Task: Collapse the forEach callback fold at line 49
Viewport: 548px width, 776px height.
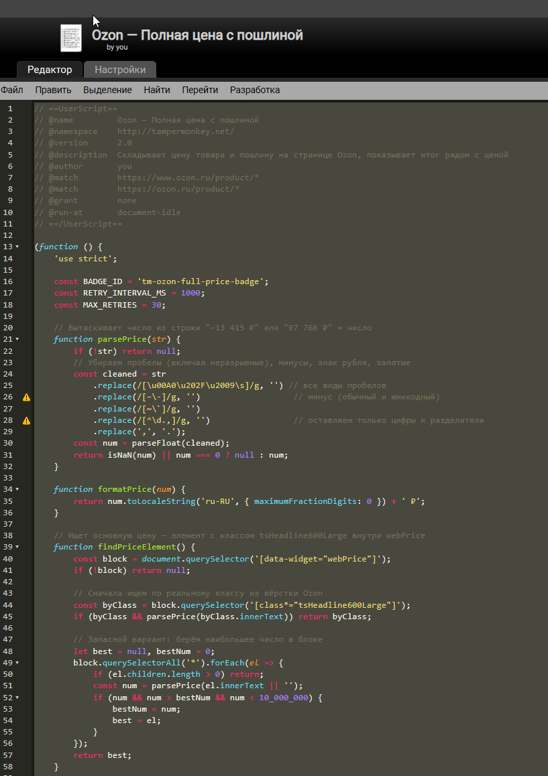Action: tap(17, 663)
